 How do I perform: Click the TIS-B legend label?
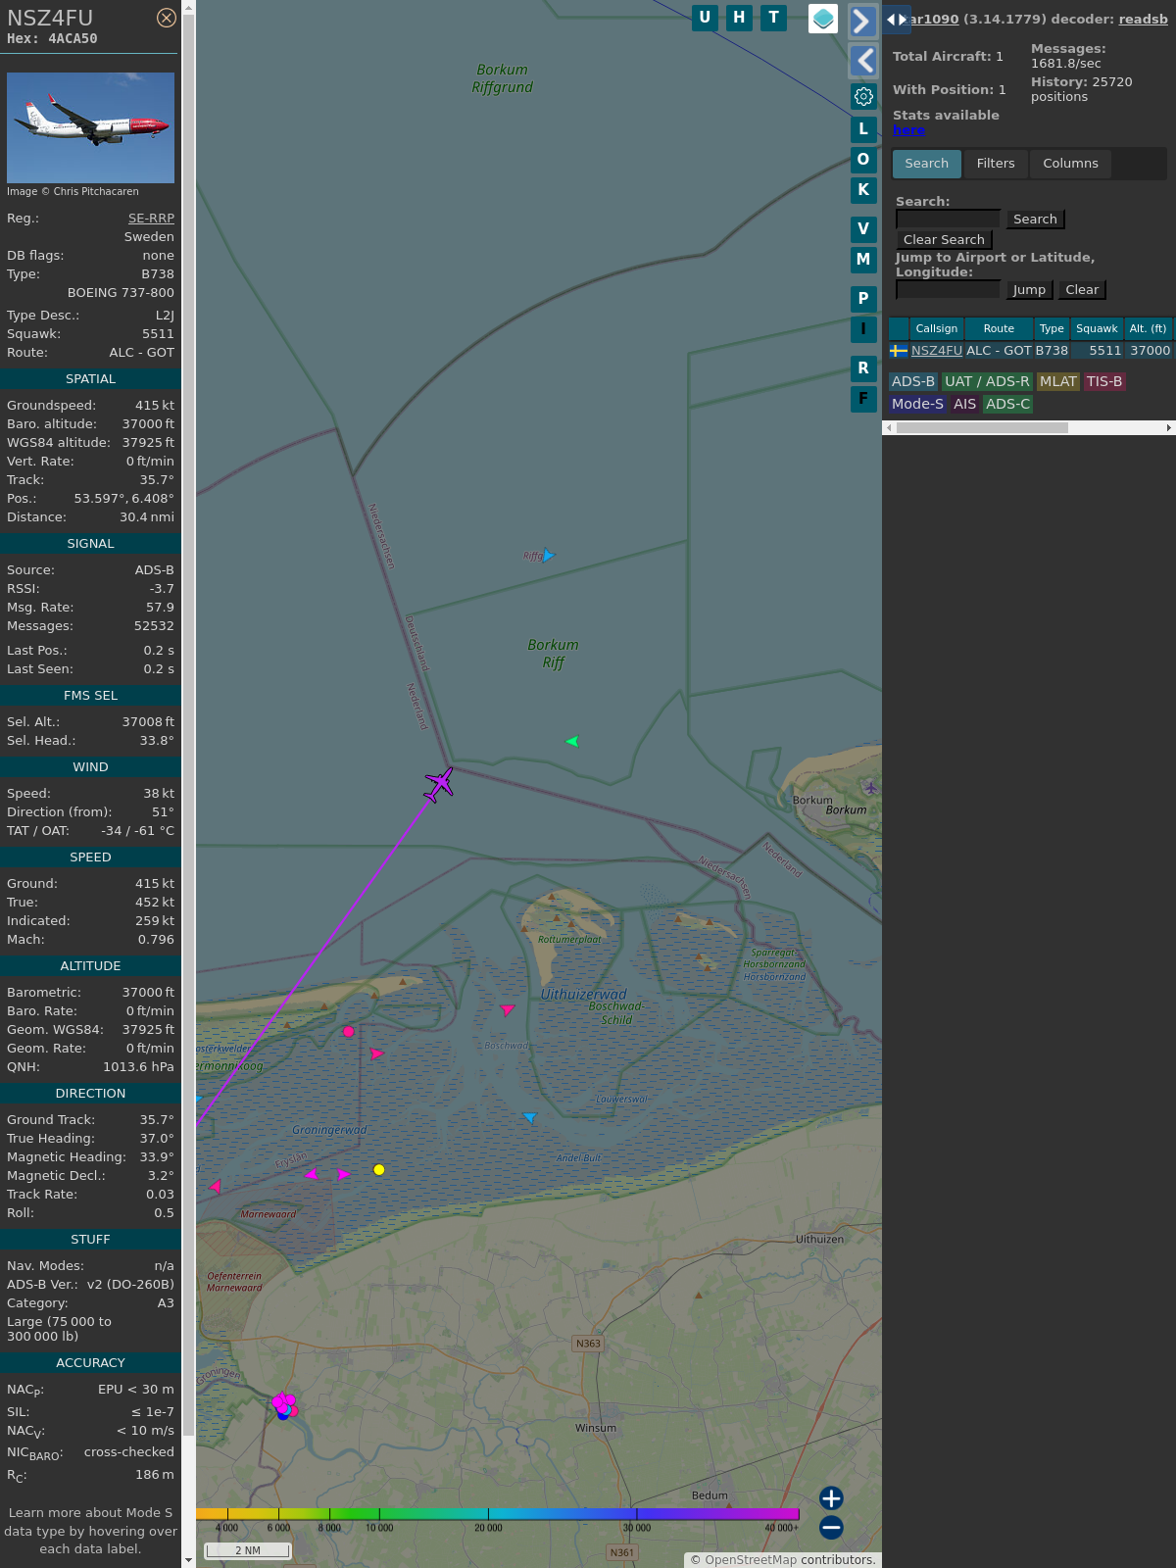point(1103,382)
